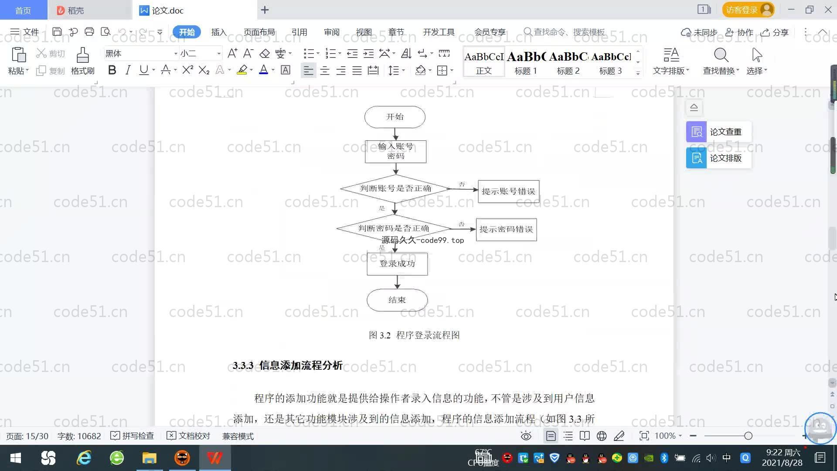Screen dimensions: 837x471
Task: Center align the paragraph
Action: [325, 70]
